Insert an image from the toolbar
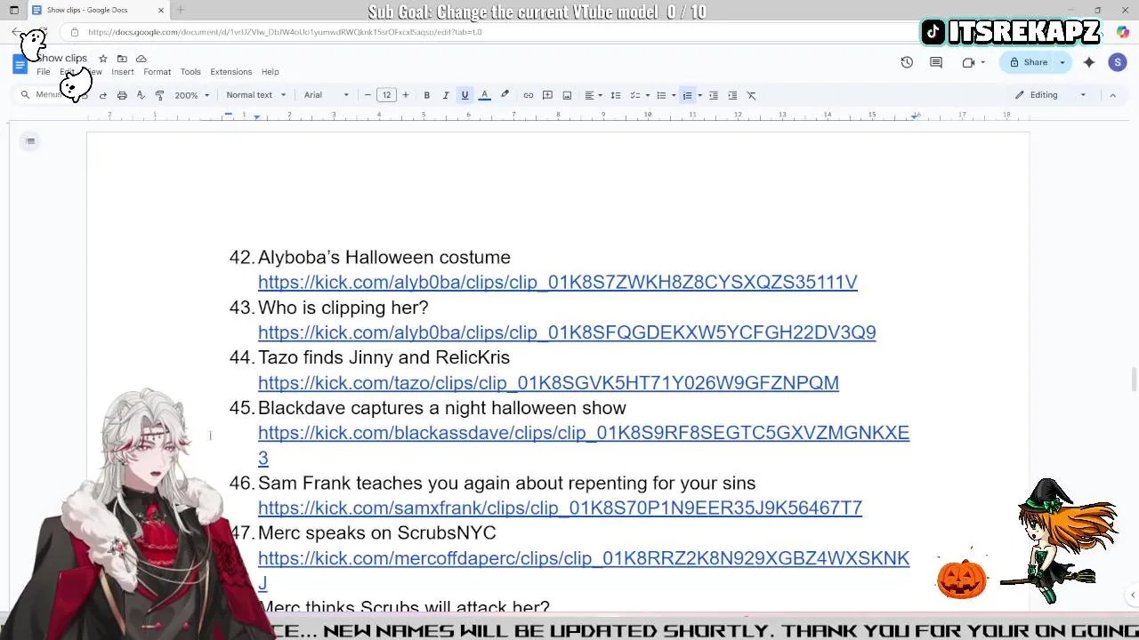 coord(567,95)
